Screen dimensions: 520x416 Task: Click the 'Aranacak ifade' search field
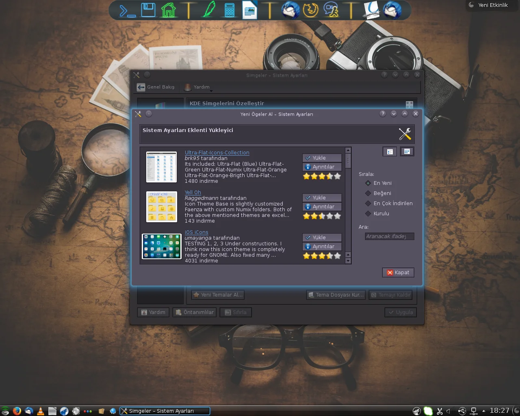pyautogui.click(x=389, y=236)
